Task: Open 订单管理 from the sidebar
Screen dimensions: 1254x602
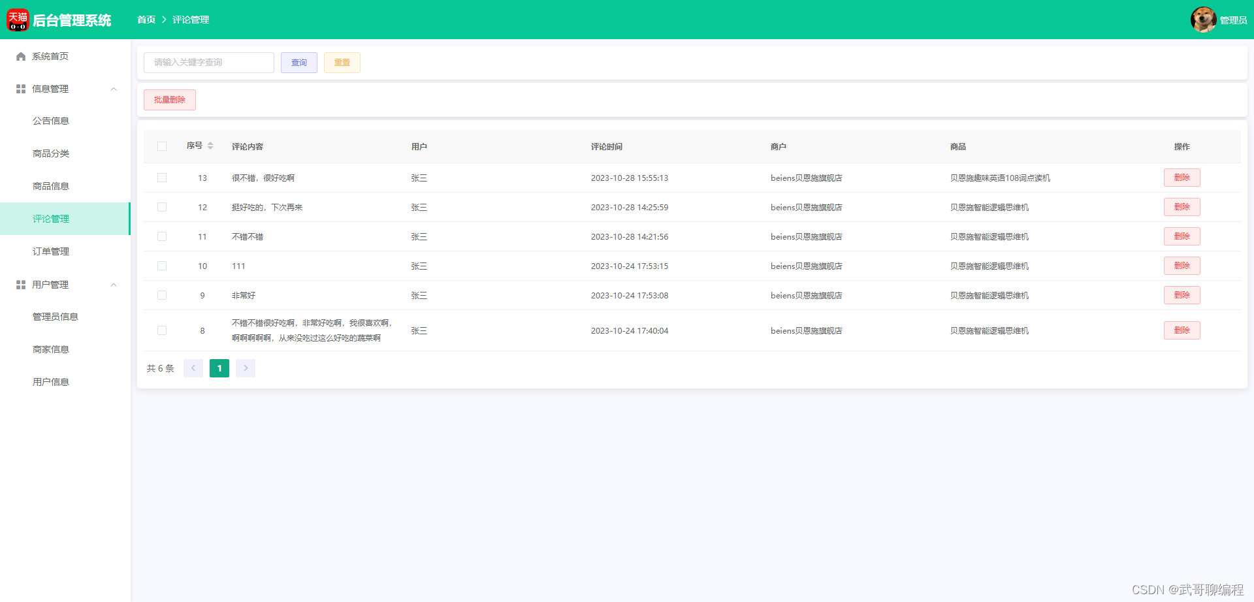Action: click(x=51, y=251)
